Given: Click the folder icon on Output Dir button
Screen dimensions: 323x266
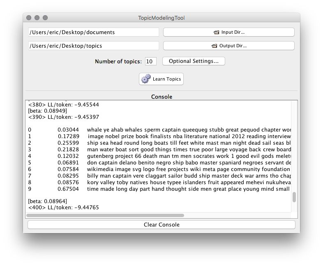Looking at the screenshot, I should pyautogui.click(x=214, y=46).
